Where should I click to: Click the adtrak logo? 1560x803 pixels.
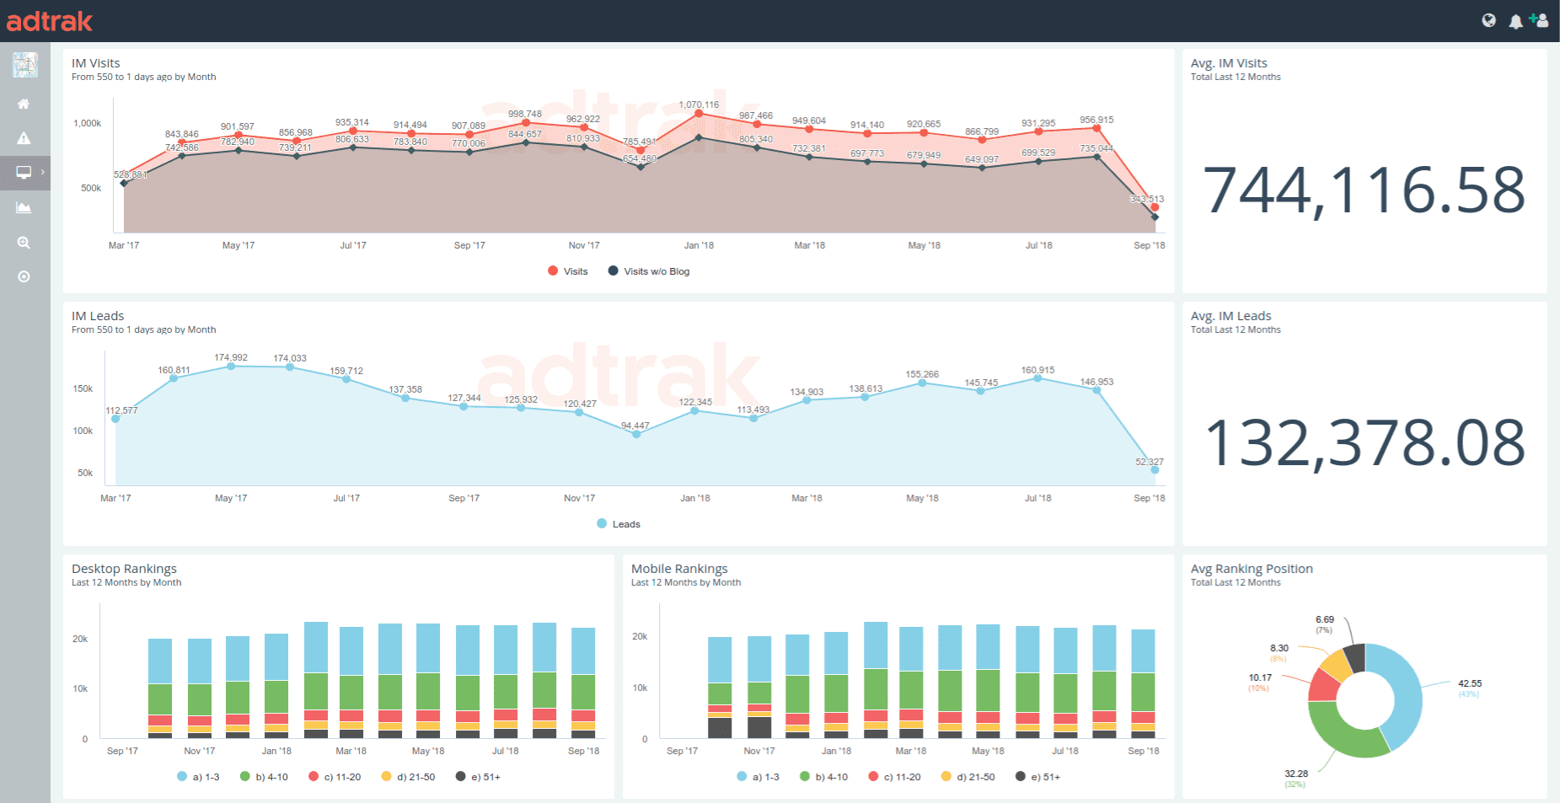[x=50, y=21]
